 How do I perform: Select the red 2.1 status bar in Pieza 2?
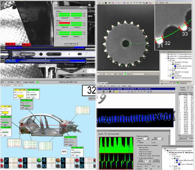64,23
